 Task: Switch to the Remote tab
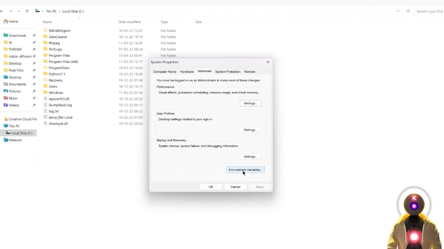coord(250,72)
